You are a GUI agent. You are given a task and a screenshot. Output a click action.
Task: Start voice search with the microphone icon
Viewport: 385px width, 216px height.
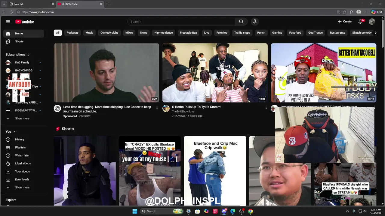pyautogui.click(x=255, y=22)
